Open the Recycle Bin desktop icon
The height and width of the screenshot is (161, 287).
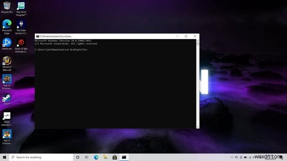(x=7, y=7)
